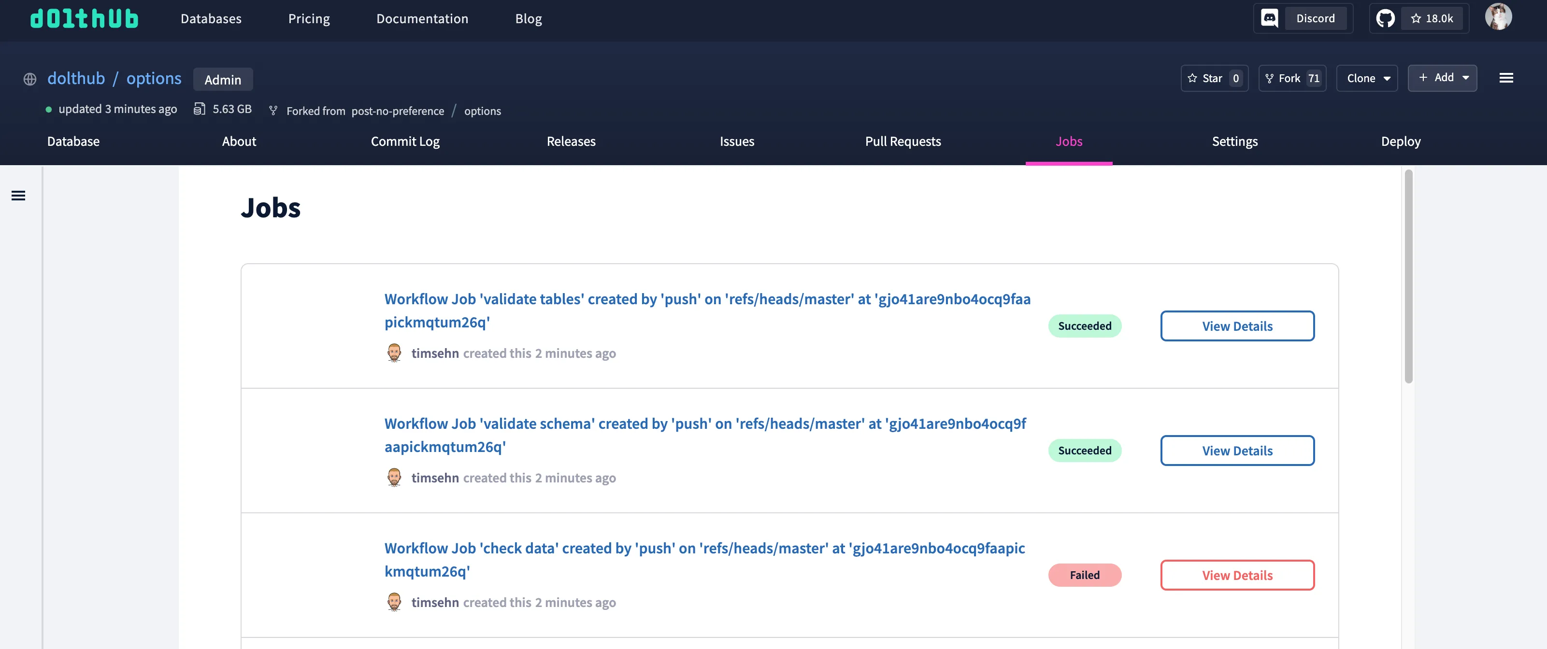Screen dimensions: 1547x649
Task: Open the Discord chat icon
Action: [1270, 18]
